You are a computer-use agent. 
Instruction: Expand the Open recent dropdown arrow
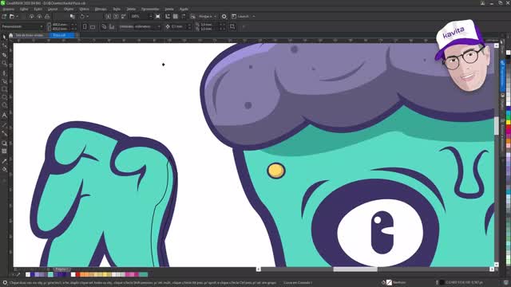[17, 16]
